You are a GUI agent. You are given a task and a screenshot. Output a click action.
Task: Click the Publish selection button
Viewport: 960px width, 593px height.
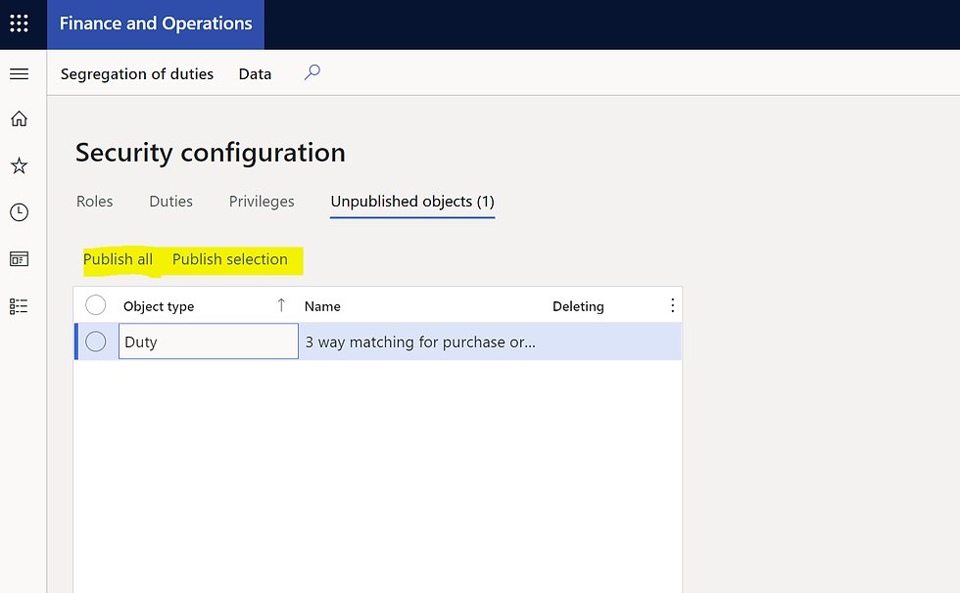(x=229, y=259)
